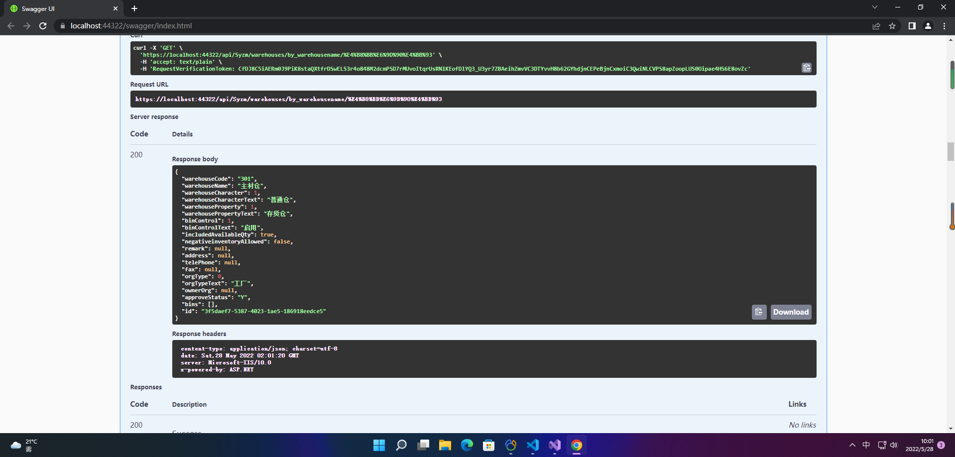The height and width of the screenshot is (457, 955).
Task: Click the "warehousePropertyText" value 存货仓
Action: click(x=276, y=214)
